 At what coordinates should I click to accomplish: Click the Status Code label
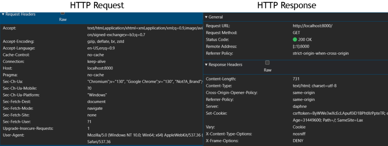click(217, 40)
